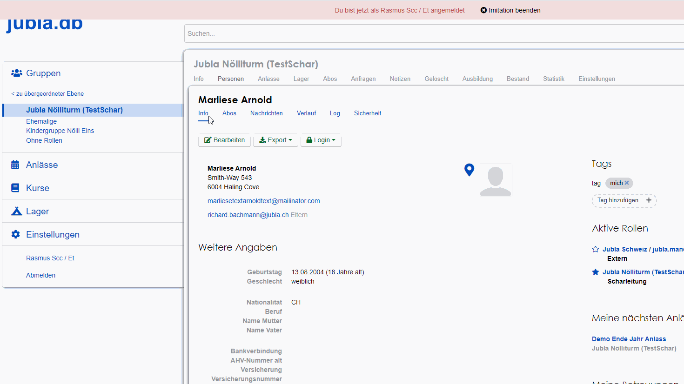Click Anlässe label in sidebar

[x=42, y=165]
